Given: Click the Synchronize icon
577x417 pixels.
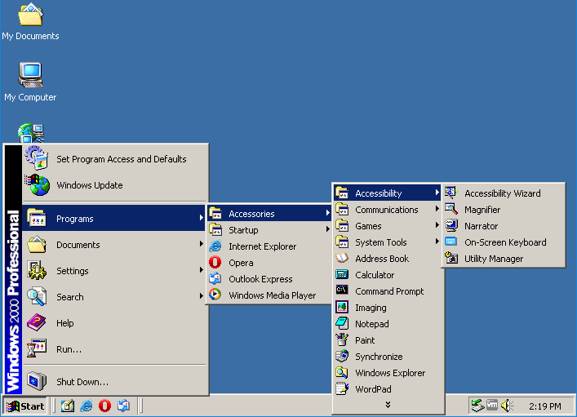Looking at the screenshot, I should [x=342, y=357].
